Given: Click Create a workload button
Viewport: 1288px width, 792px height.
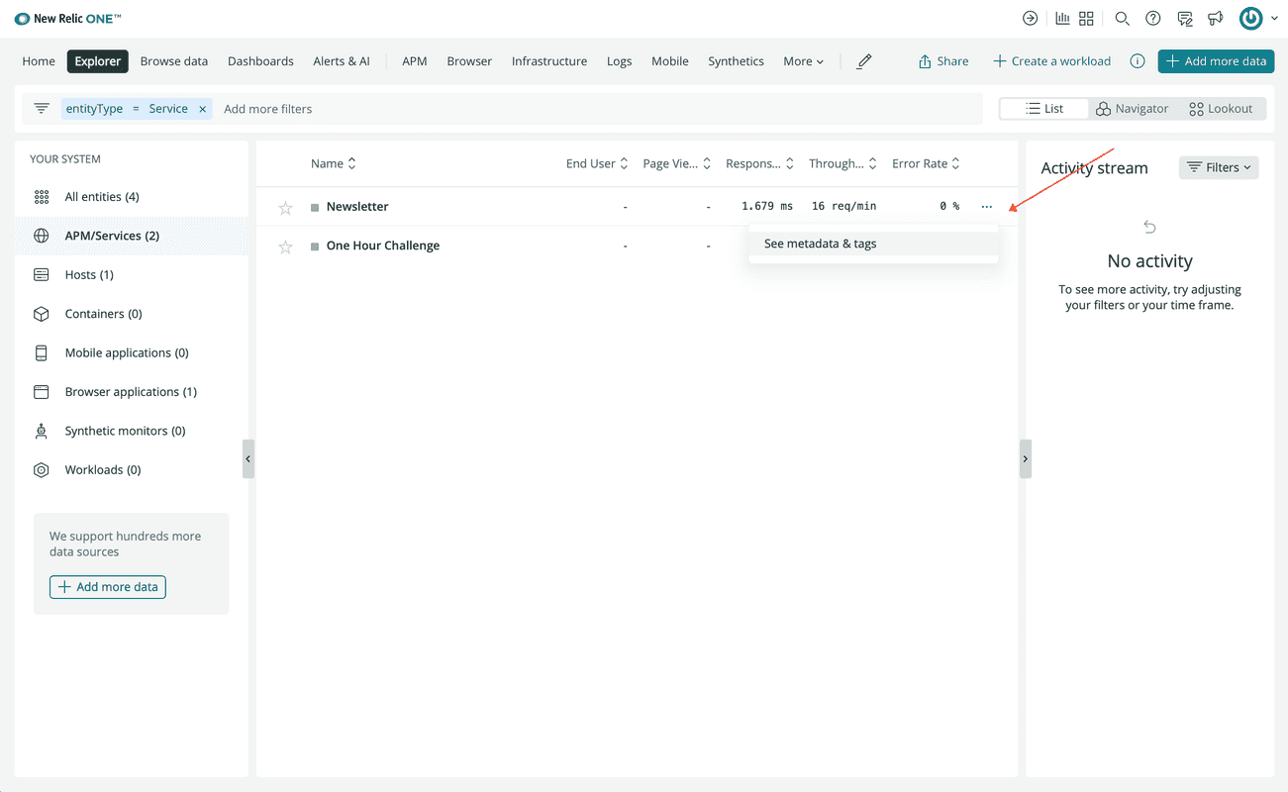Looking at the screenshot, I should click(1051, 61).
